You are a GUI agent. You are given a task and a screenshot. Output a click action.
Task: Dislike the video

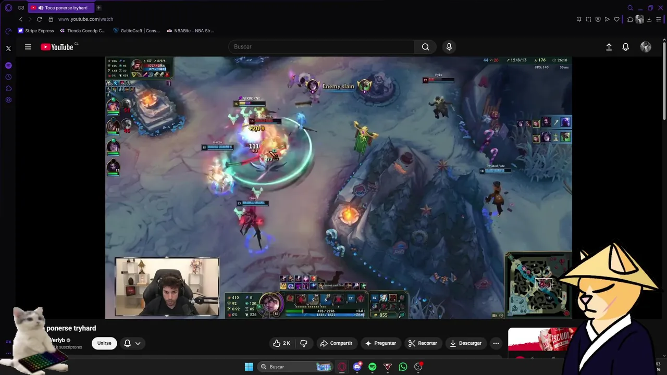coord(304,343)
